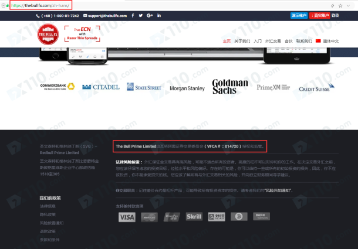The width and height of the screenshot is (358, 249).
Task: Open the Forex Trading (外汇交易) menu item
Action: click(273, 41)
